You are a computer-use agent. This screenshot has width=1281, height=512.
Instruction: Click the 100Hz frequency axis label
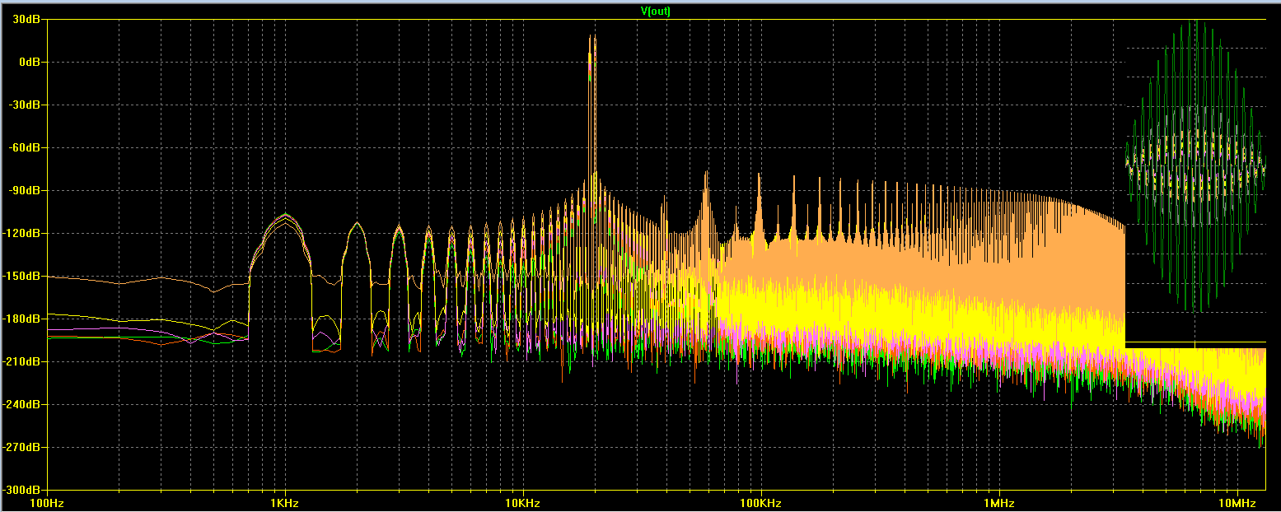click(x=47, y=503)
